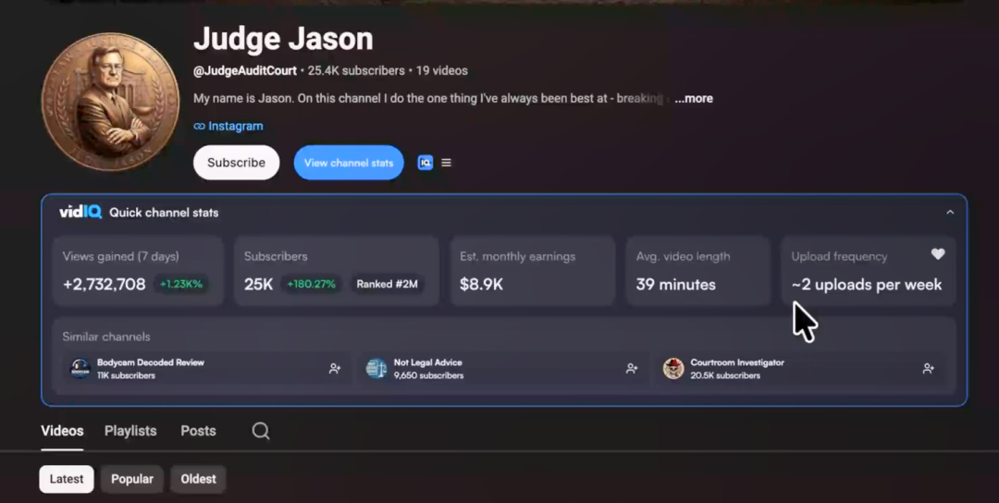Click the 39 minutes video length value

click(675, 285)
